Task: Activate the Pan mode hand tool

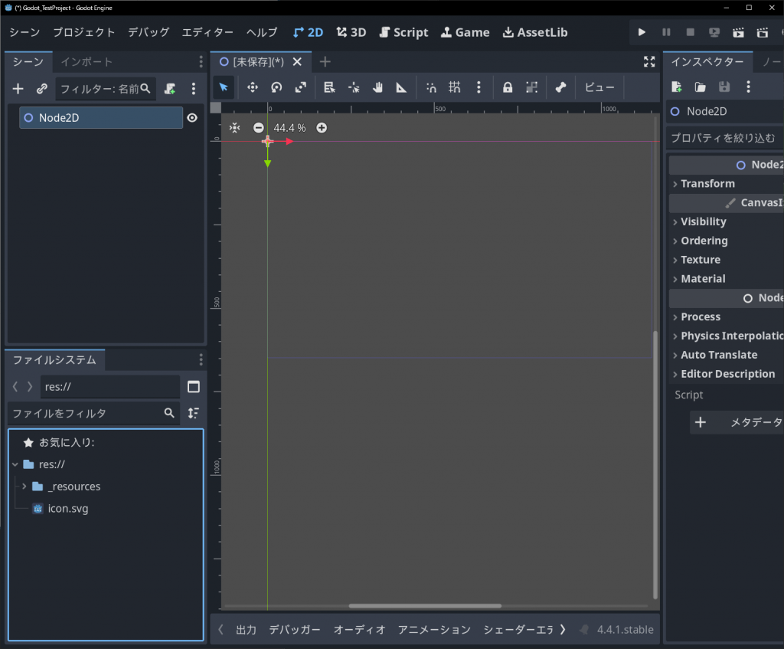Action: [x=377, y=87]
